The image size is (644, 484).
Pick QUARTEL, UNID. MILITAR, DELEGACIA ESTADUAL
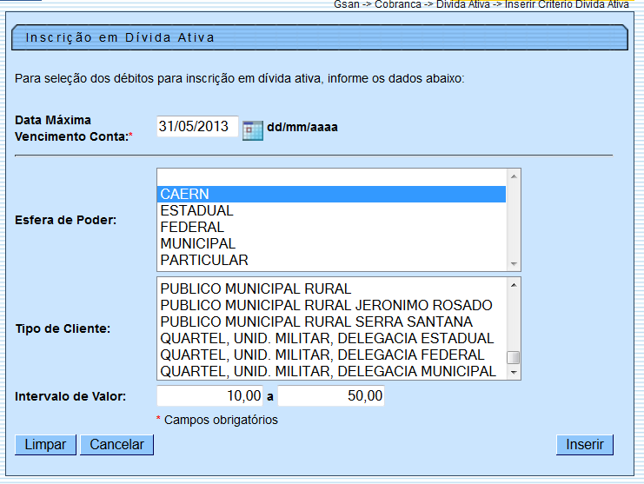(x=330, y=339)
